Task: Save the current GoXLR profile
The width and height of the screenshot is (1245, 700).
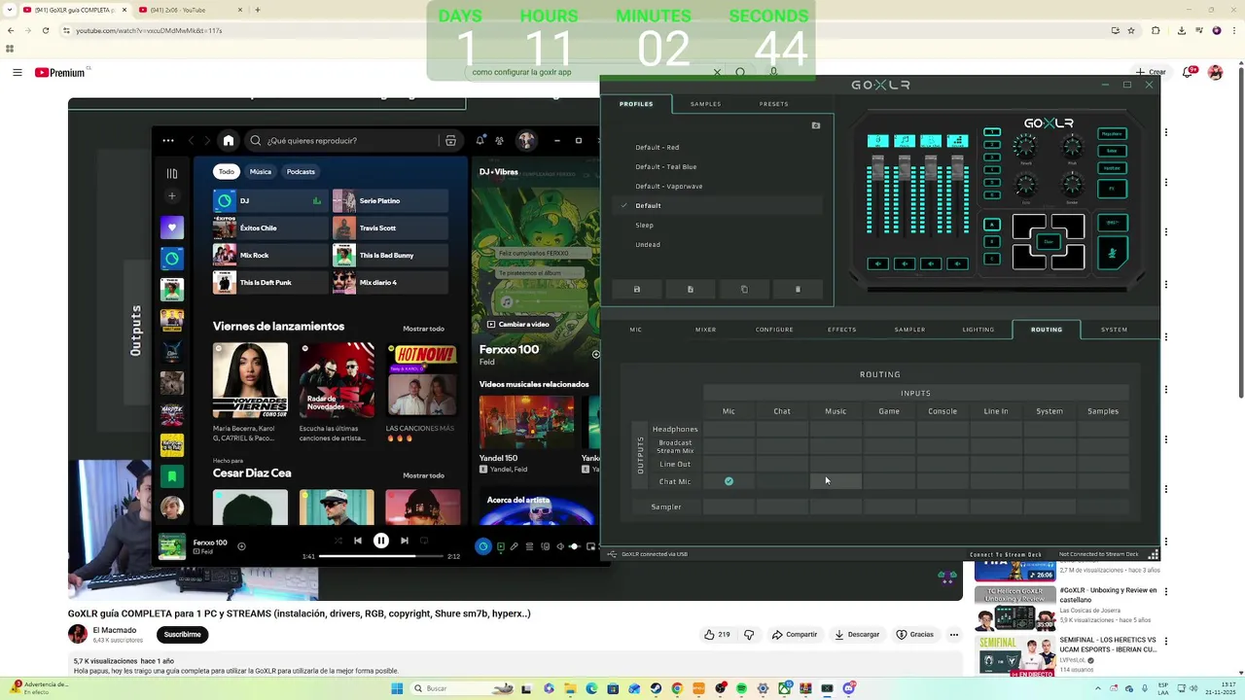Action: pos(637,289)
